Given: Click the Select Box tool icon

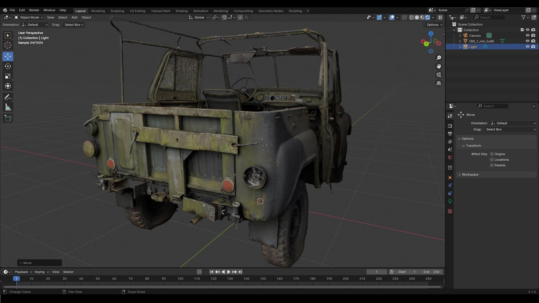Looking at the screenshot, I should tap(8, 35).
